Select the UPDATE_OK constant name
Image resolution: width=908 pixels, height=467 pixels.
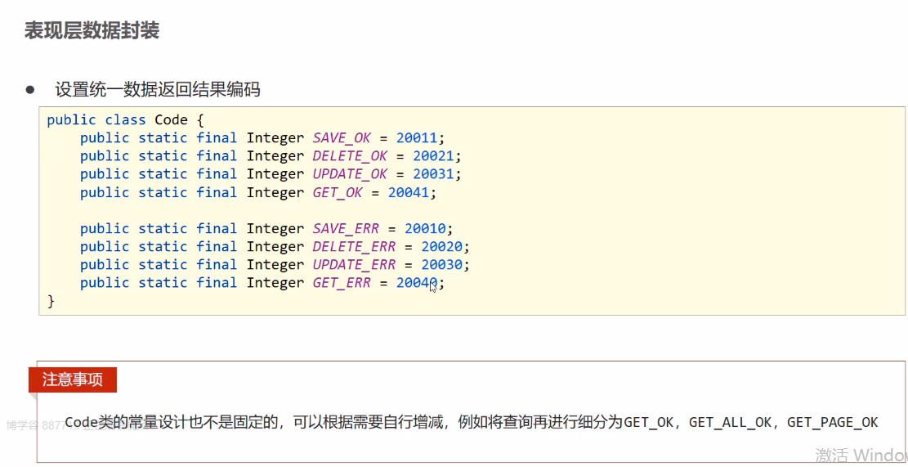[350, 174]
